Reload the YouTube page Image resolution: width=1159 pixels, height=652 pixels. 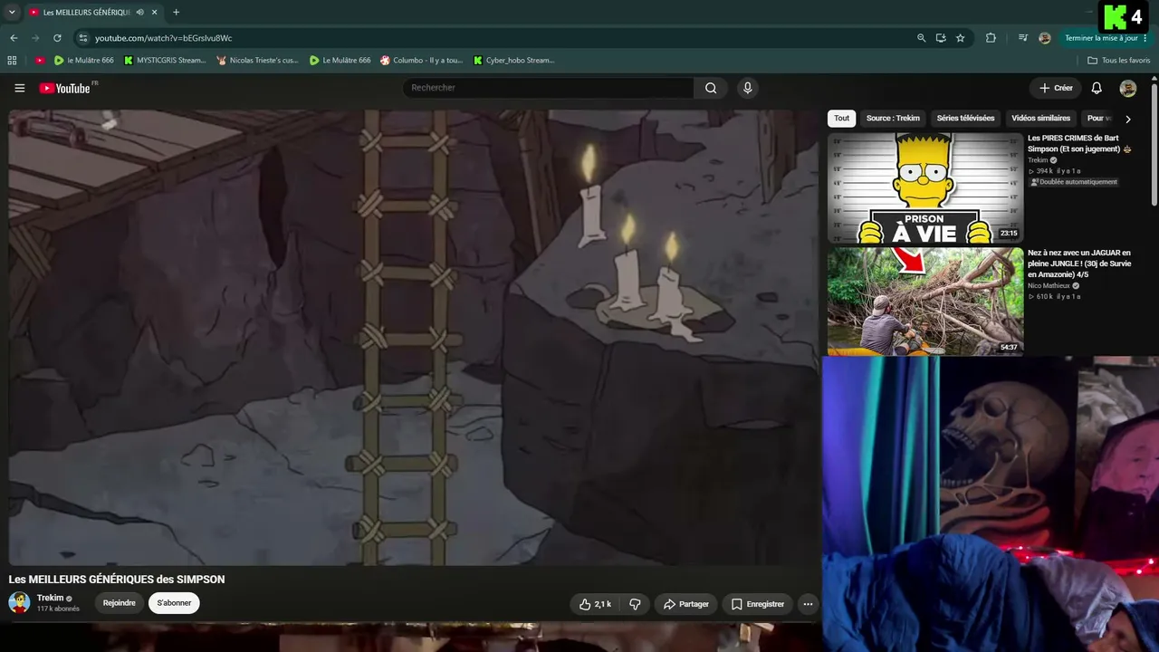[57, 38]
